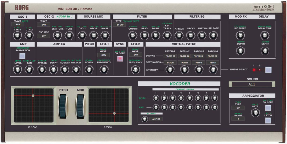Screen dimensions: 287x144
Task: Click the Mod FX DEPTH knob
Action: [240, 51]
